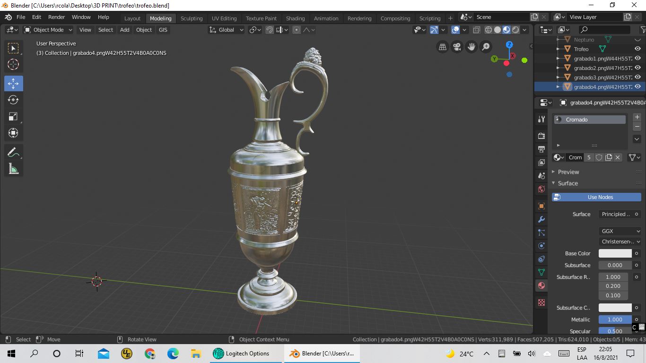
Task: Click the Base Color swatch
Action: [615, 253]
